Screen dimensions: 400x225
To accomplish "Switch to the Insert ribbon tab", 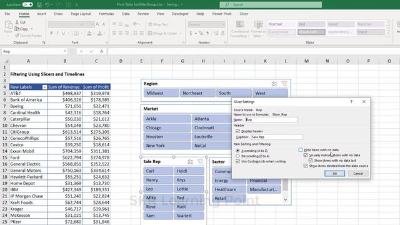I will click(x=42, y=14).
